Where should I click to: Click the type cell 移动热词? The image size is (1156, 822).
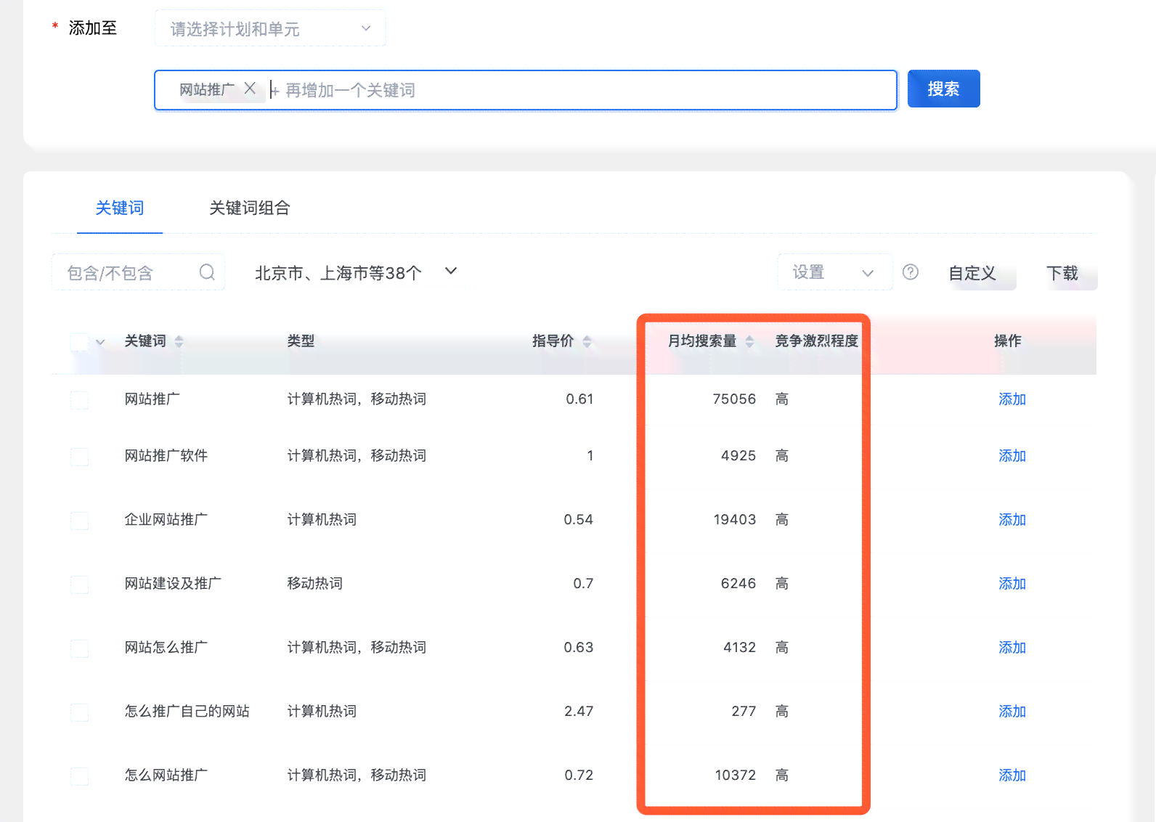[314, 584]
